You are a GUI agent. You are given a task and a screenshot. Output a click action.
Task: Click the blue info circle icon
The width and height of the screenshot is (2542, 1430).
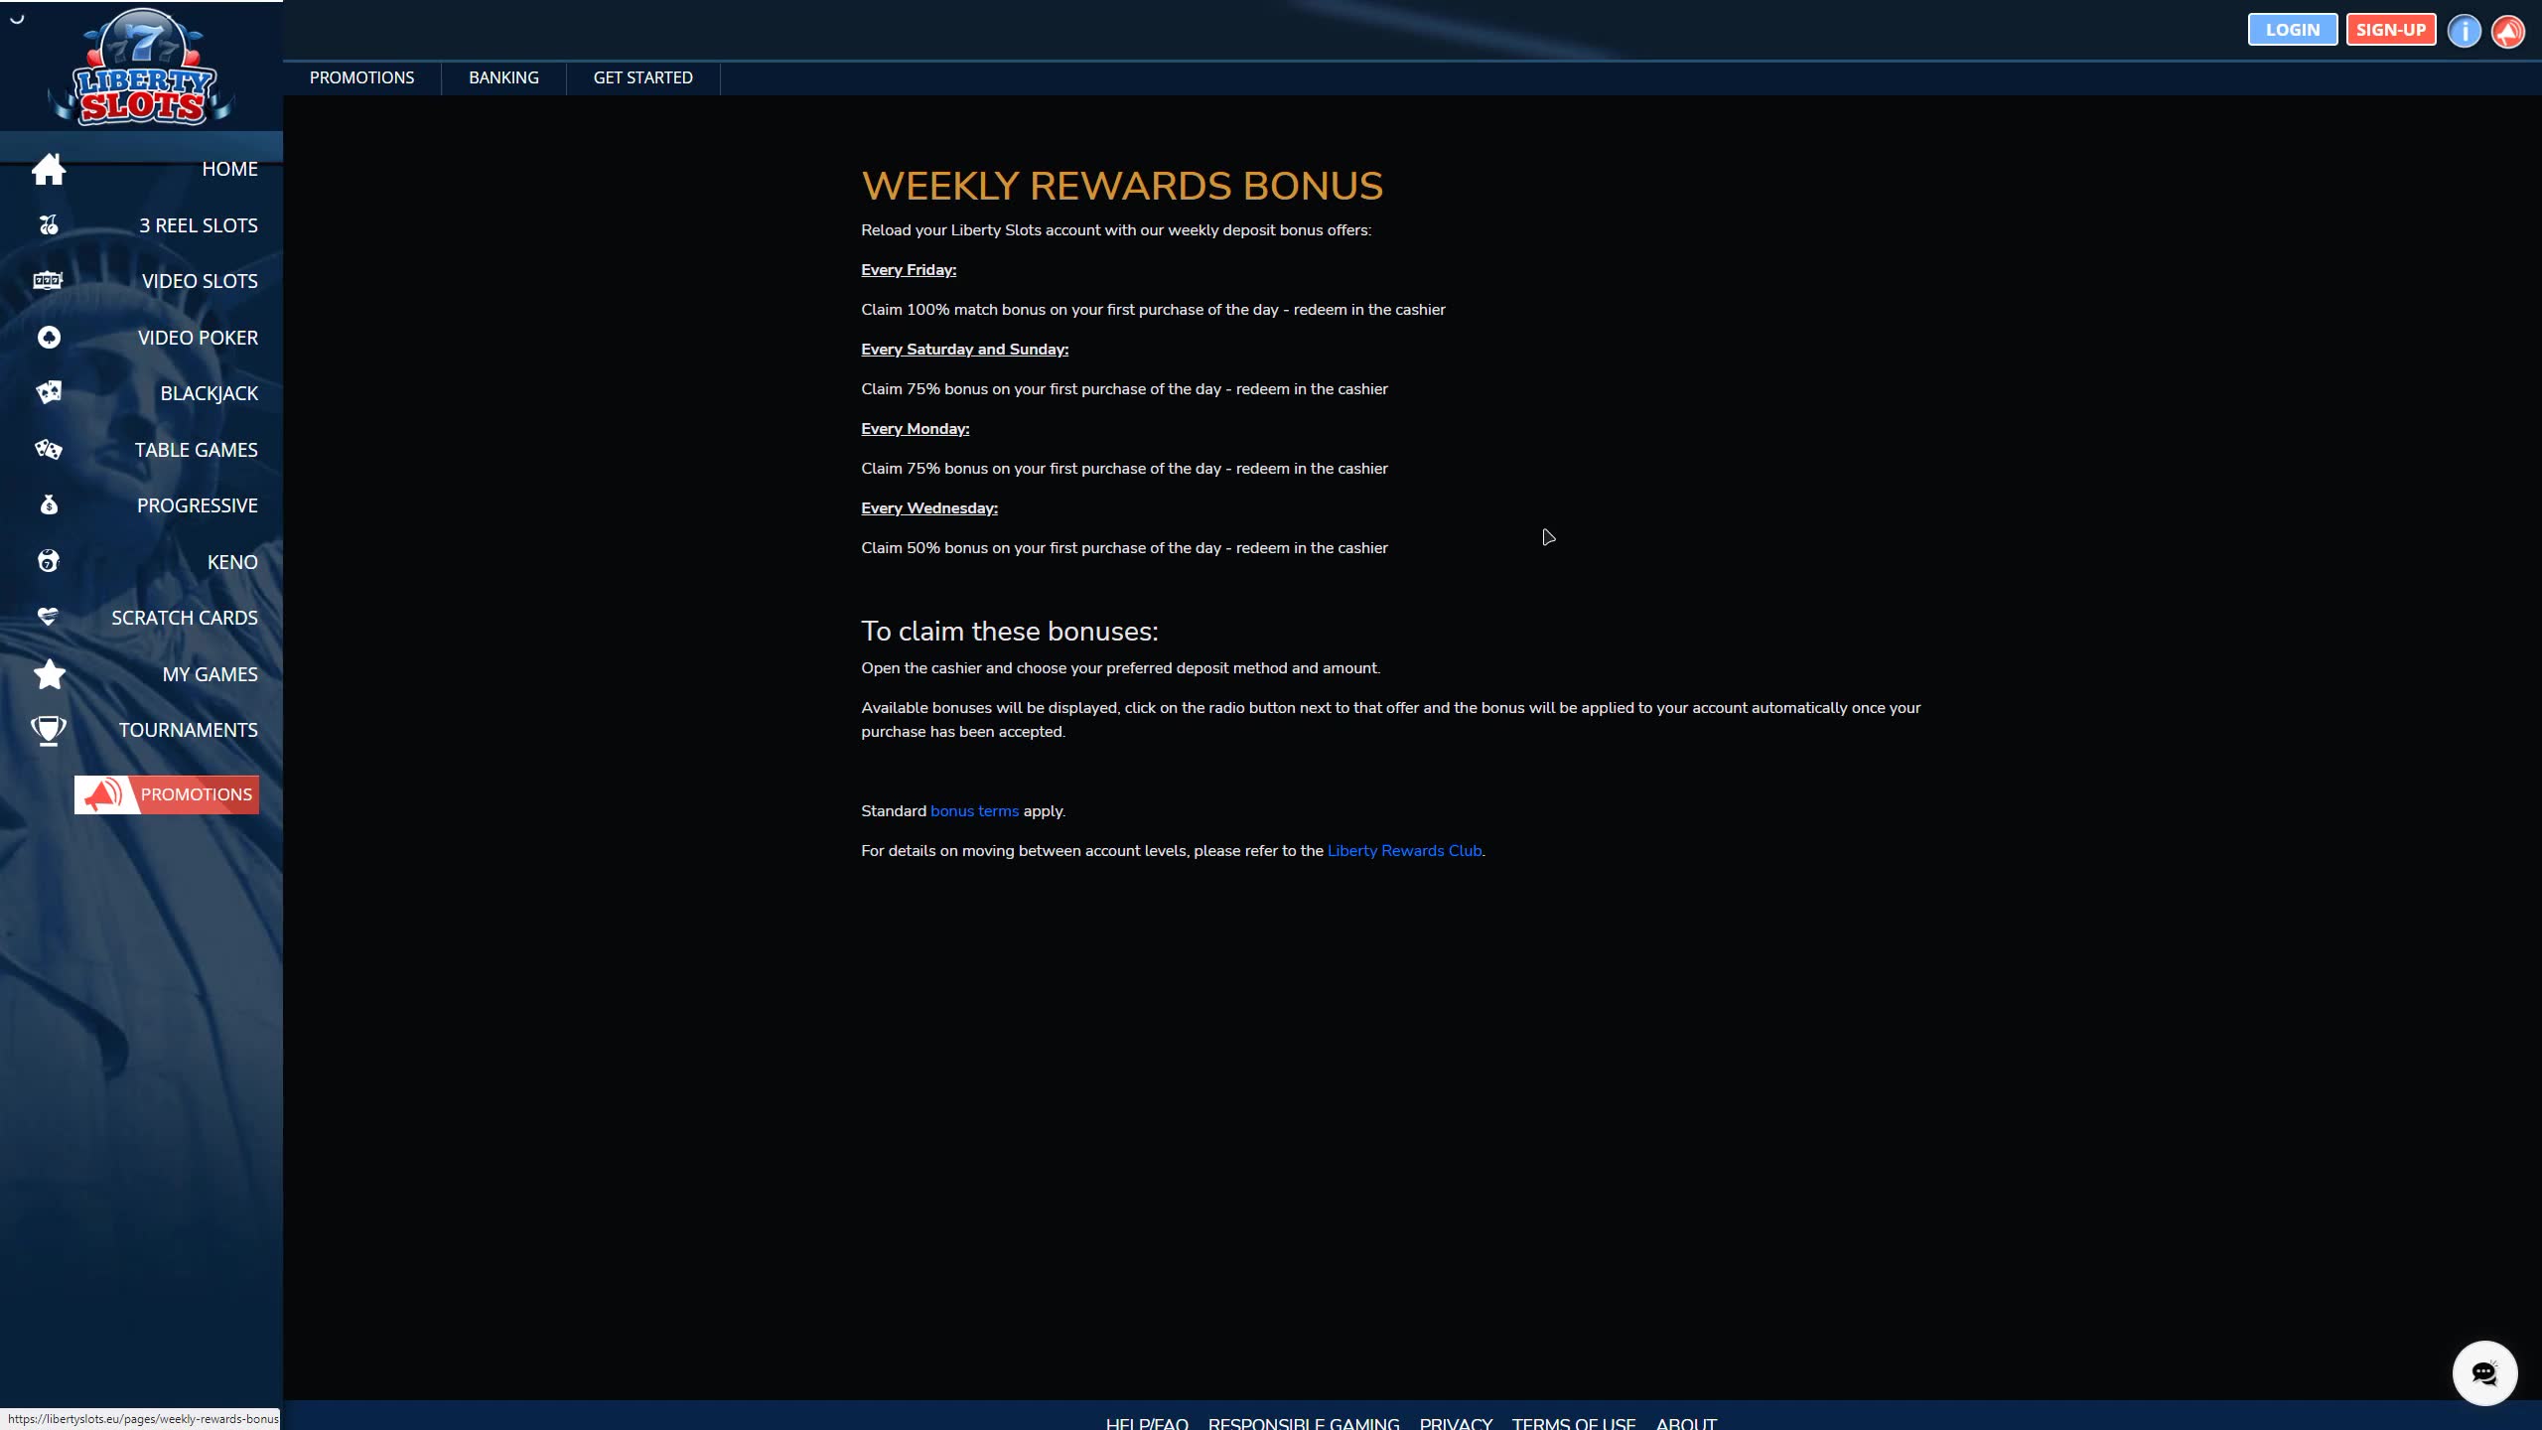pyautogui.click(x=2464, y=31)
